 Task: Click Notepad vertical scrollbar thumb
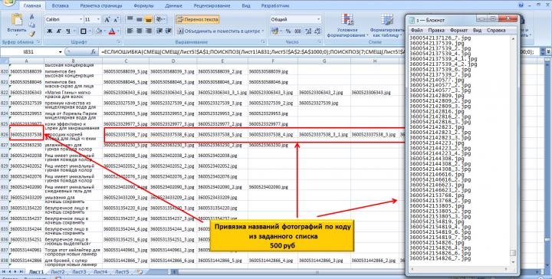pyautogui.click(x=514, y=253)
